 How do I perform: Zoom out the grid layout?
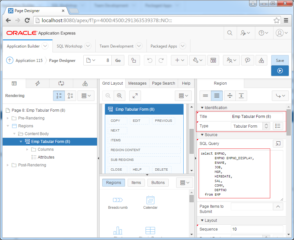coord(108,96)
